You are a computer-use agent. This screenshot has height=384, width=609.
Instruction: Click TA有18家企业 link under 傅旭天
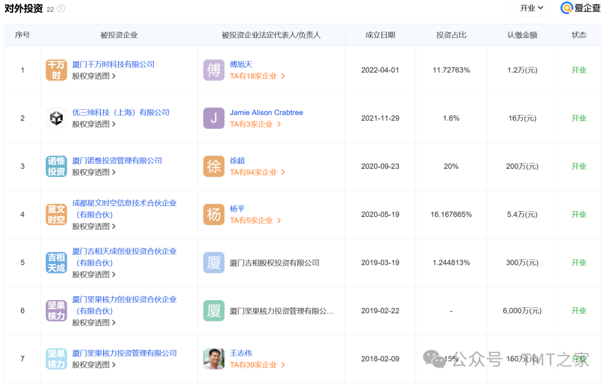click(x=257, y=76)
